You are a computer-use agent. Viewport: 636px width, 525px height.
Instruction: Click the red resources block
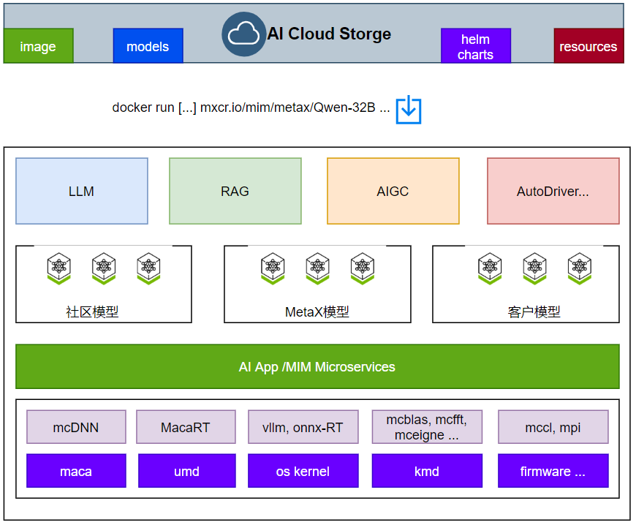tap(588, 46)
